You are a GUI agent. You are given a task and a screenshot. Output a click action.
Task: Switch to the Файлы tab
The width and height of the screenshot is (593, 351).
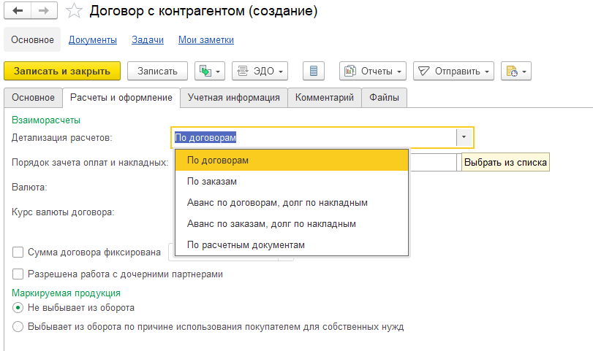point(384,97)
